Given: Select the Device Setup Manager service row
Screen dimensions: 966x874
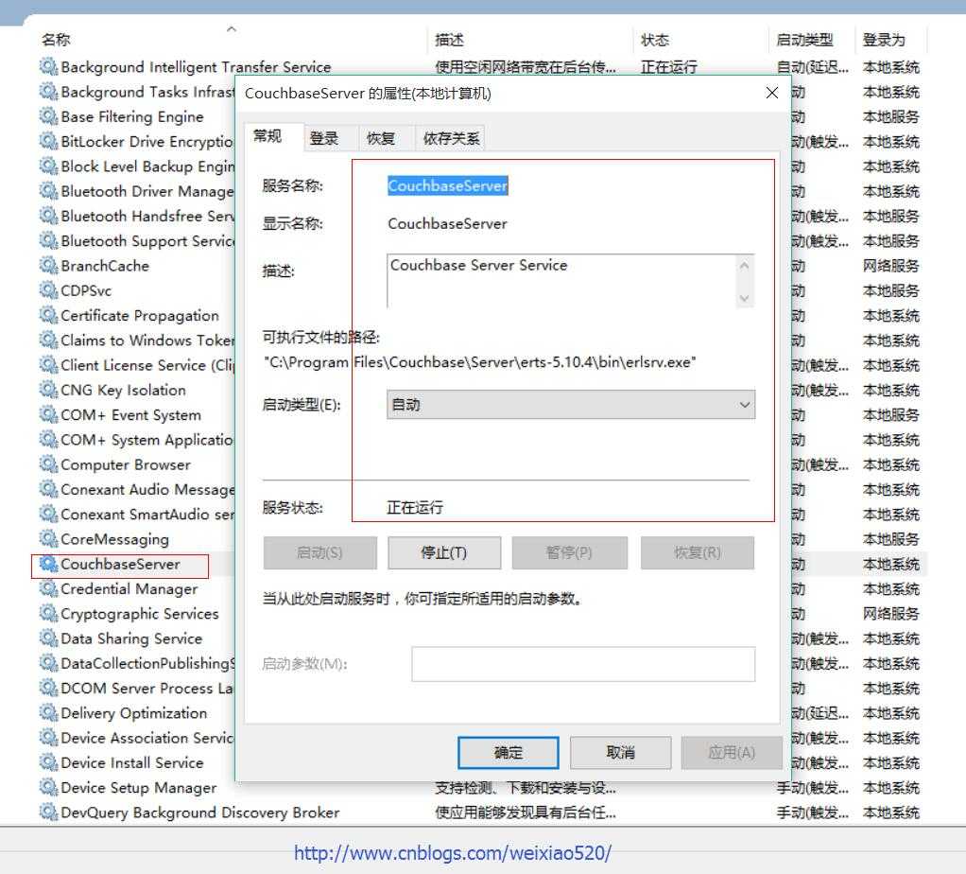Looking at the screenshot, I should point(482,788).
